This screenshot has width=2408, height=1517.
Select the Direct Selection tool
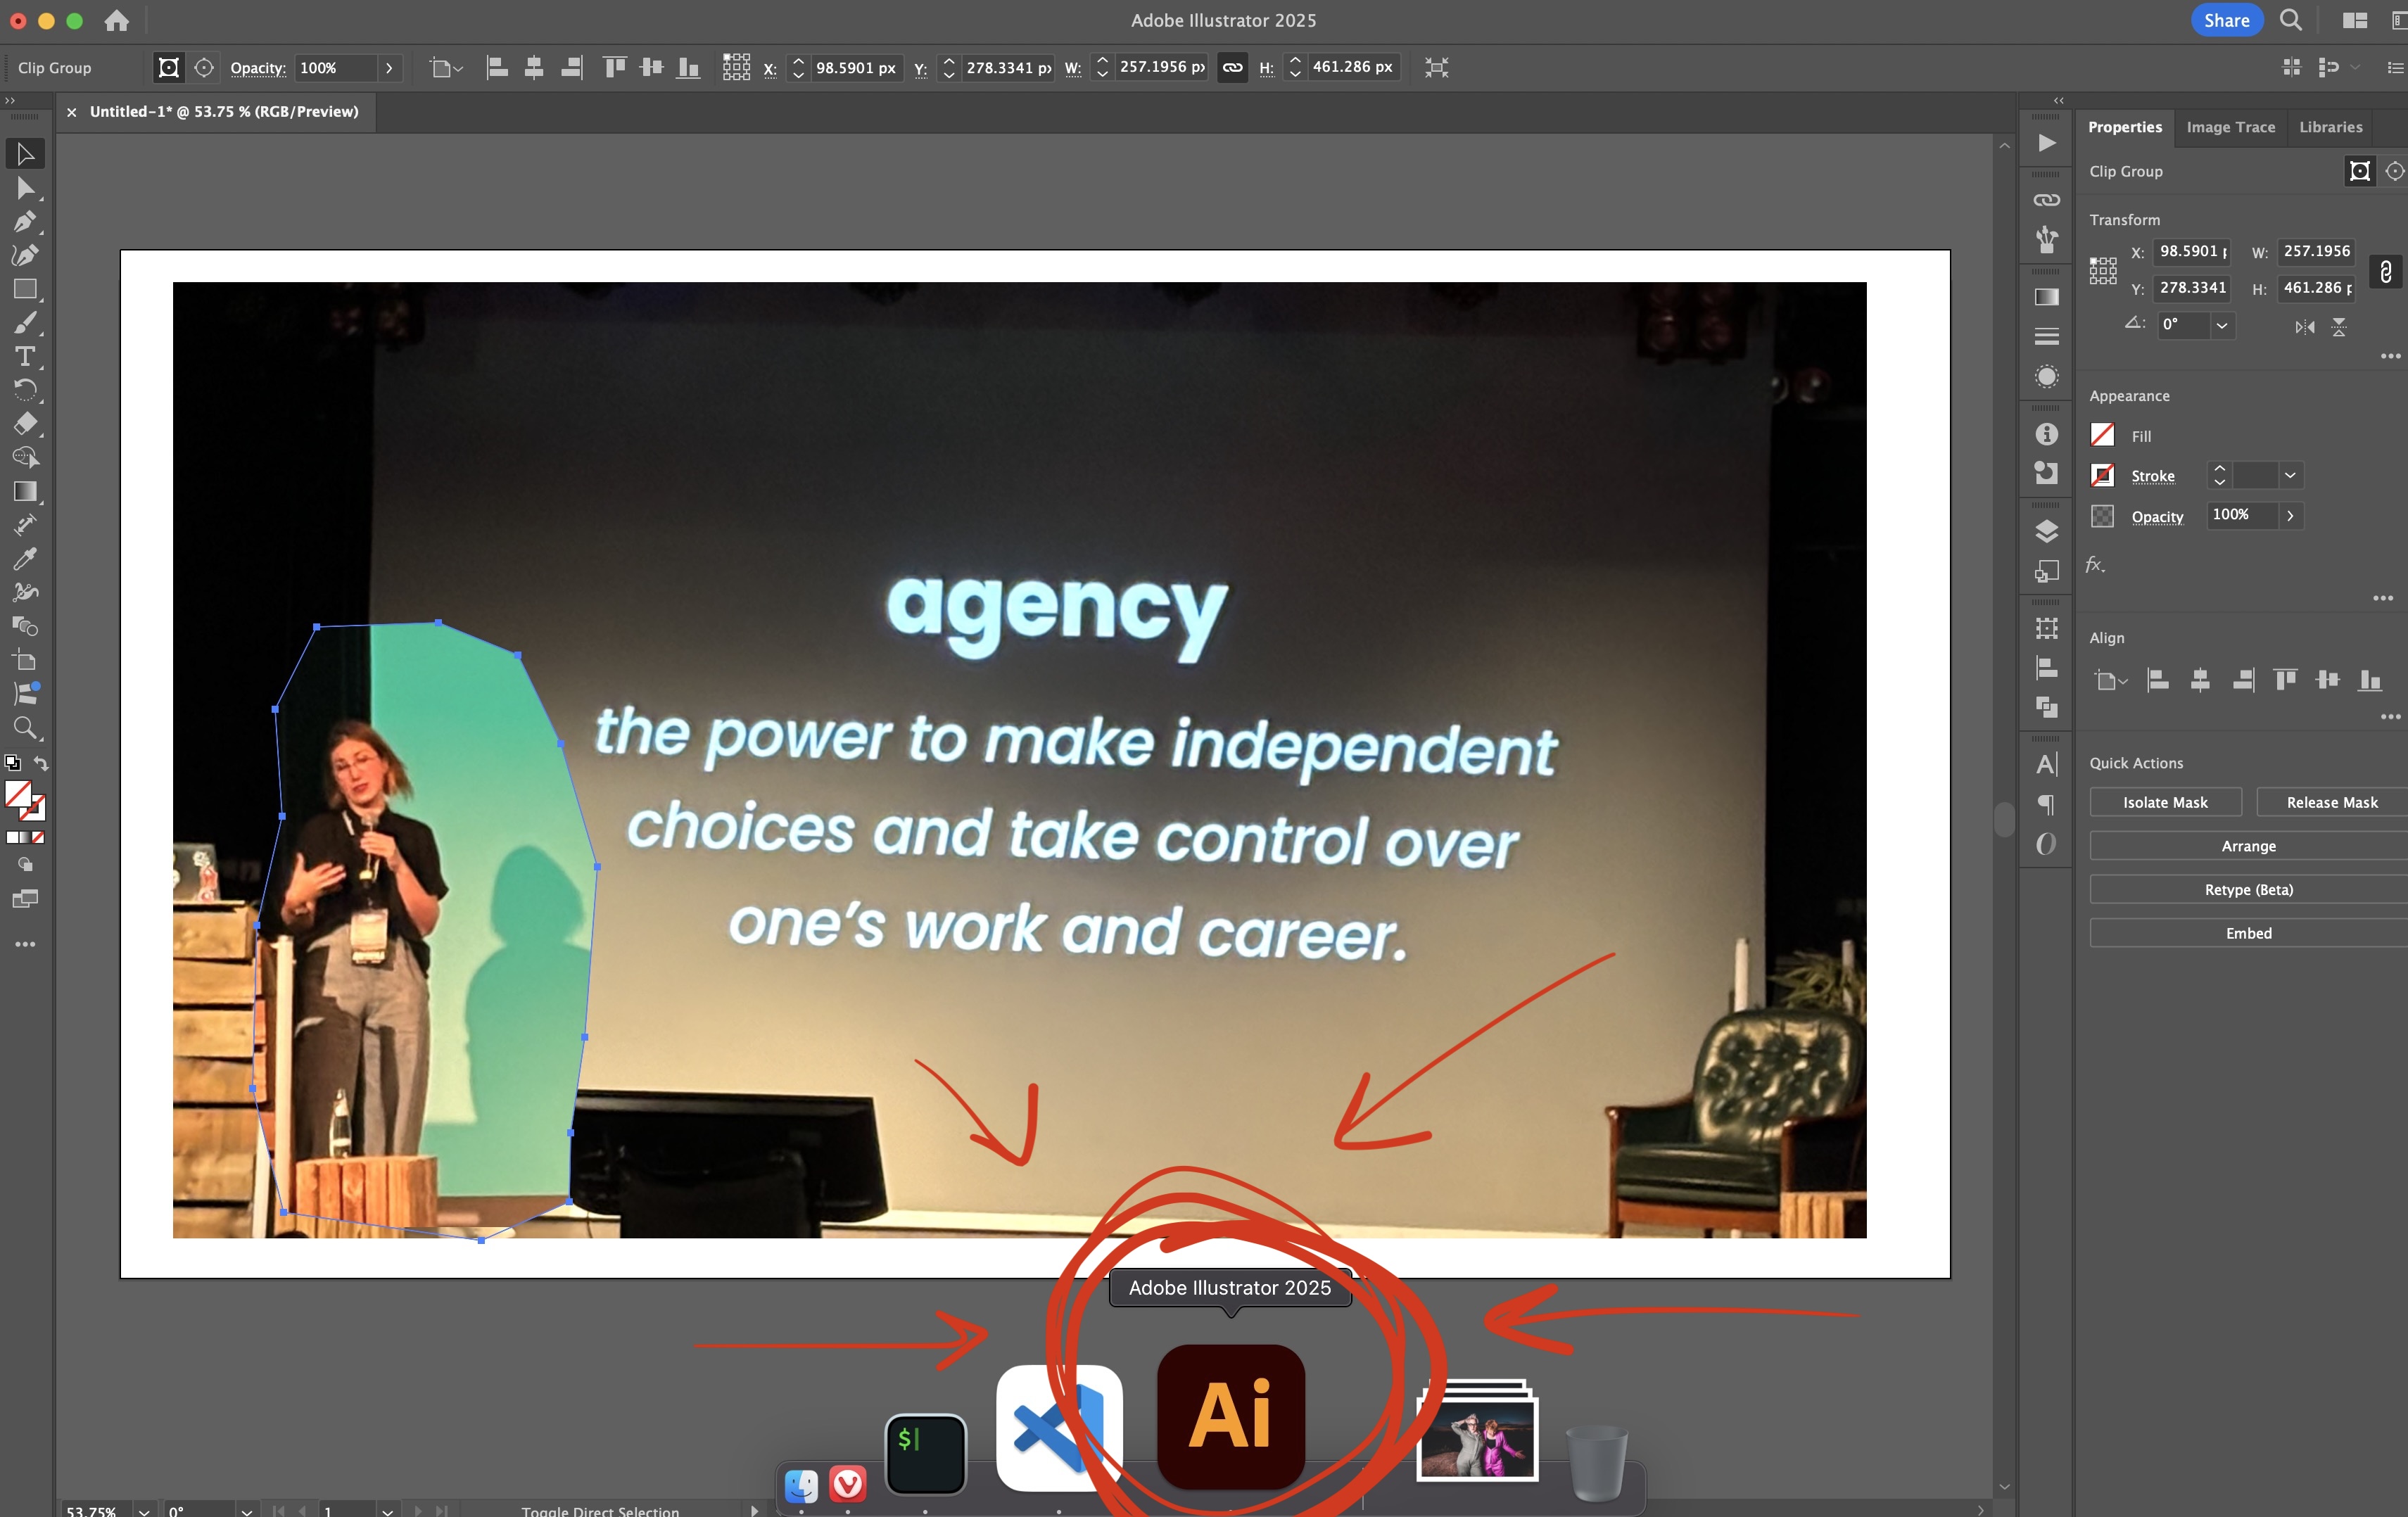coord(25,188)
